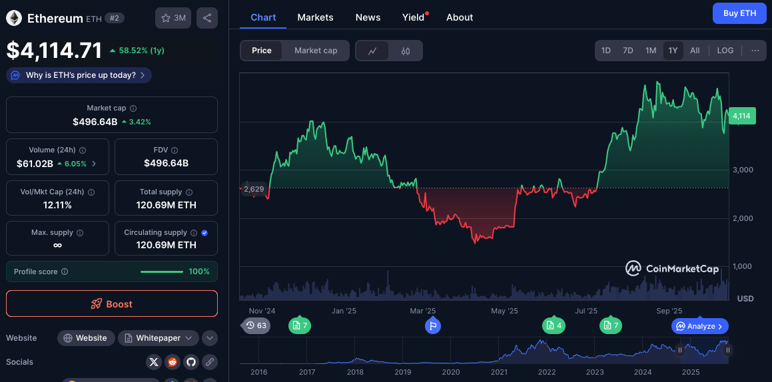
Task: Toggle LOG scale on chart
Action: 725,51
